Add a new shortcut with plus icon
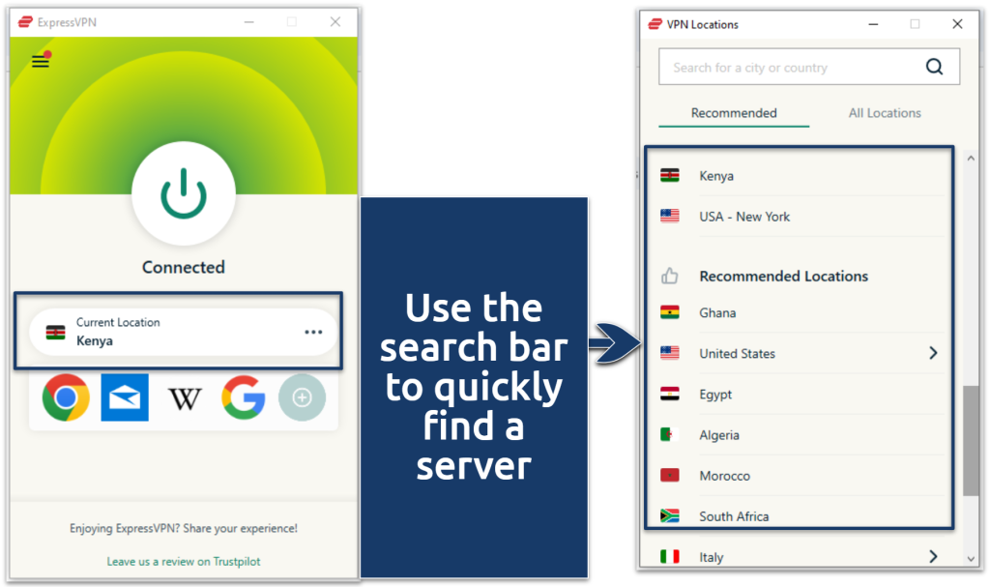Screen dimensions: 990x587 (302, 397)
